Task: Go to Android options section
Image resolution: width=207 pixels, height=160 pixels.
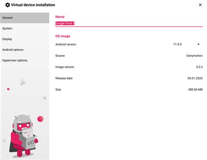Action: point(24,50)
